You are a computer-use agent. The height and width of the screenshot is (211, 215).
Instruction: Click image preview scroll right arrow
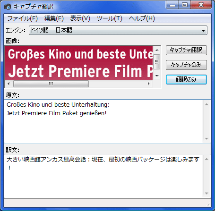pyautogui.click(x=148, y=84)
